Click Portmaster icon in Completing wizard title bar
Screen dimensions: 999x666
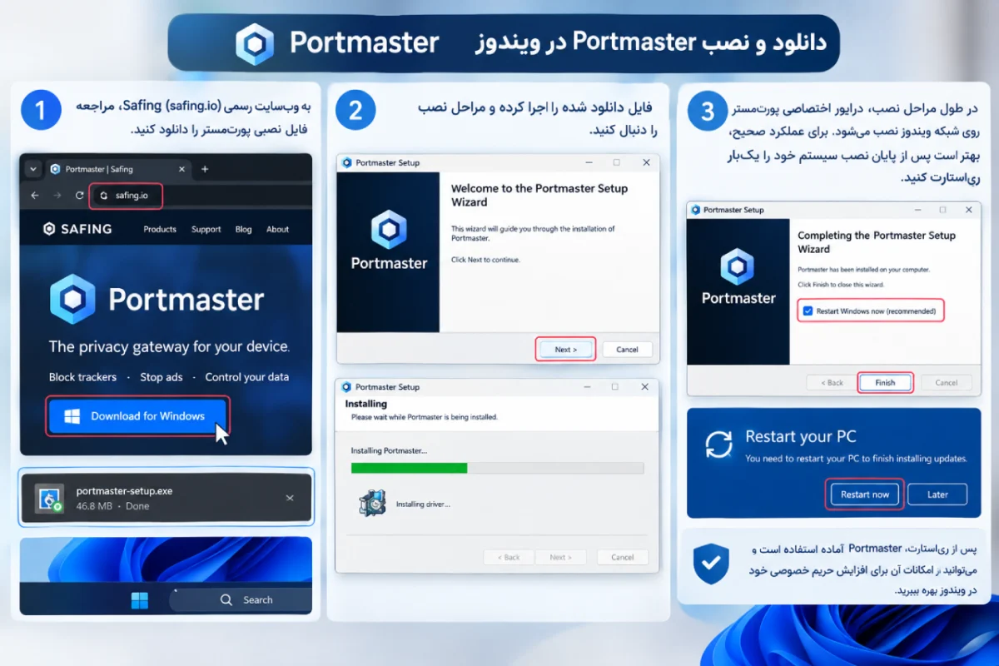point(695,211)
